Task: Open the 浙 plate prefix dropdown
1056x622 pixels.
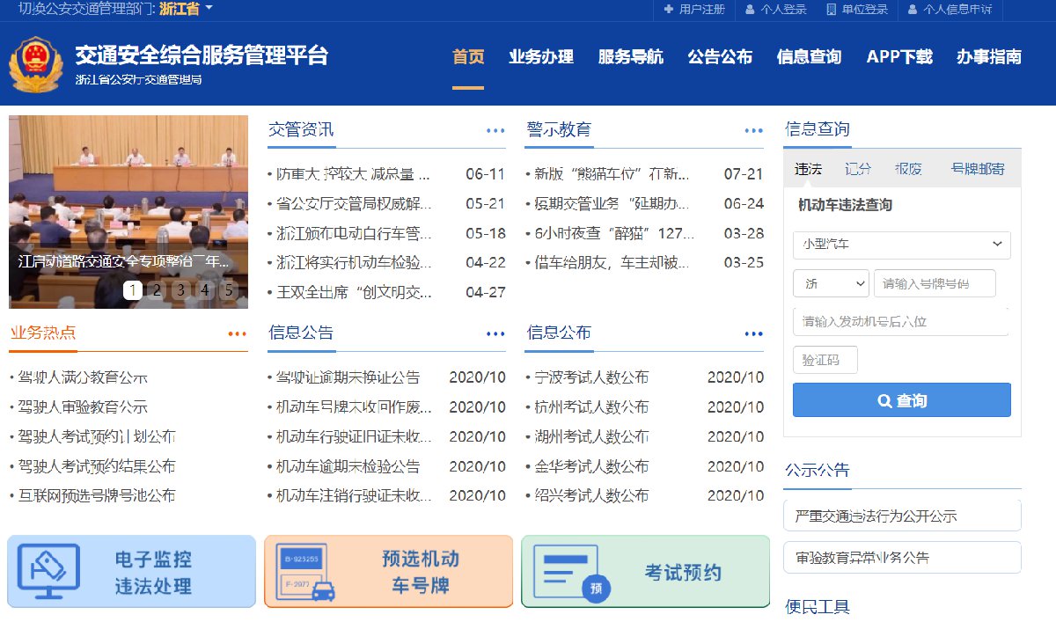Action: [x=830, y=283]
